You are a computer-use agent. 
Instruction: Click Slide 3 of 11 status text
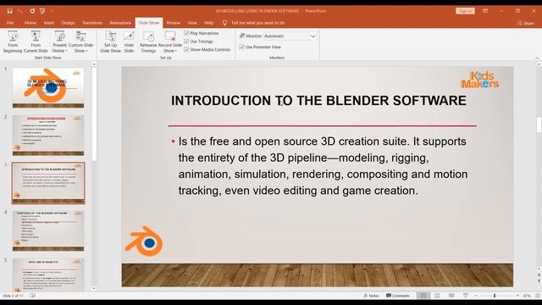14,296
